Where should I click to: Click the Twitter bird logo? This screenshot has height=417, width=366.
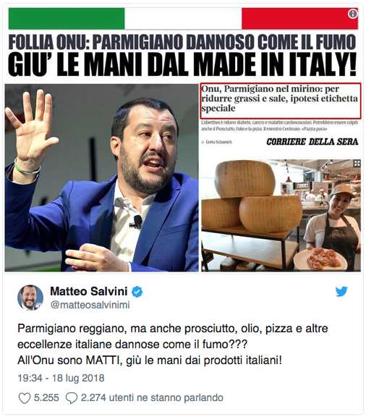coord(341,292)
